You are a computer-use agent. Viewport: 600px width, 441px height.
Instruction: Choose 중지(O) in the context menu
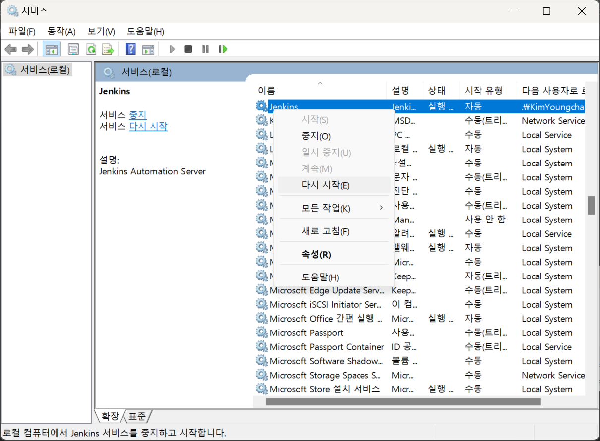pos(333,136)
